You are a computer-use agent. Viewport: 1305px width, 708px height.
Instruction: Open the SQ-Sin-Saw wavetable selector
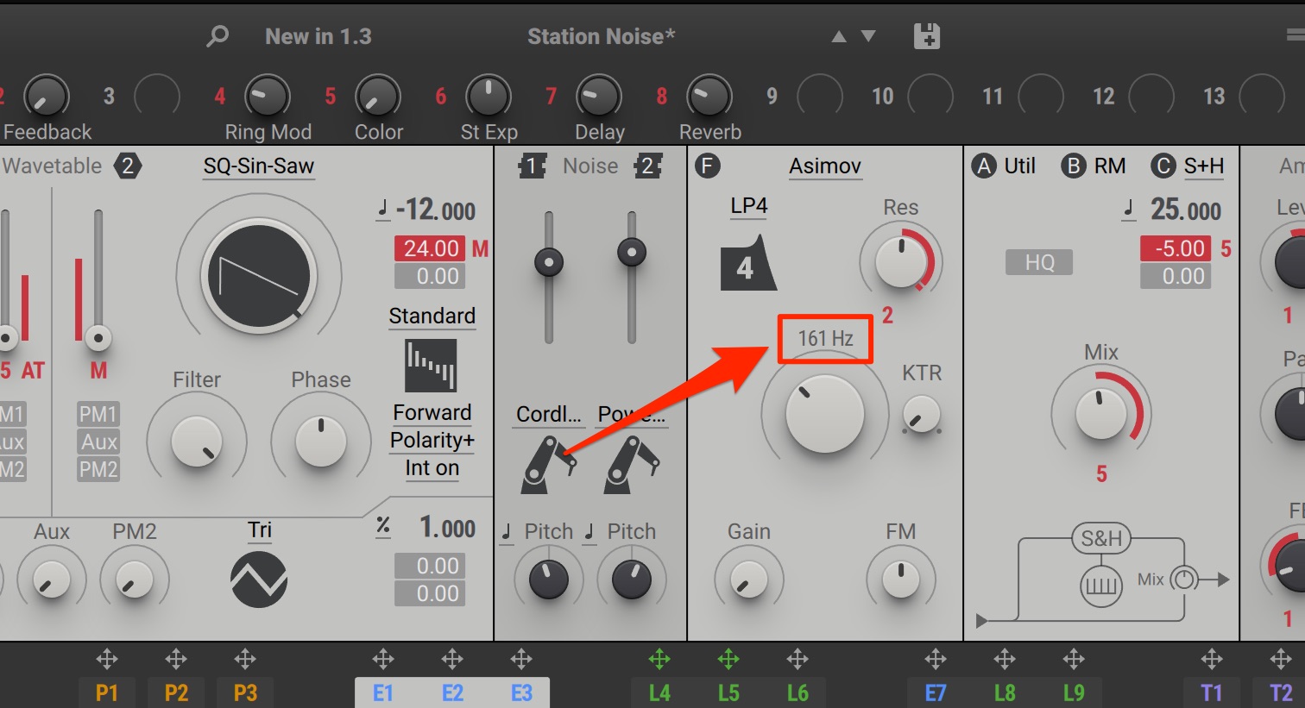click(259, 166)
